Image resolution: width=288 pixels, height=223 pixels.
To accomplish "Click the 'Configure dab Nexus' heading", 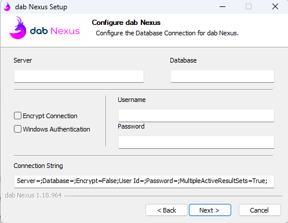I will pos(126,23).
